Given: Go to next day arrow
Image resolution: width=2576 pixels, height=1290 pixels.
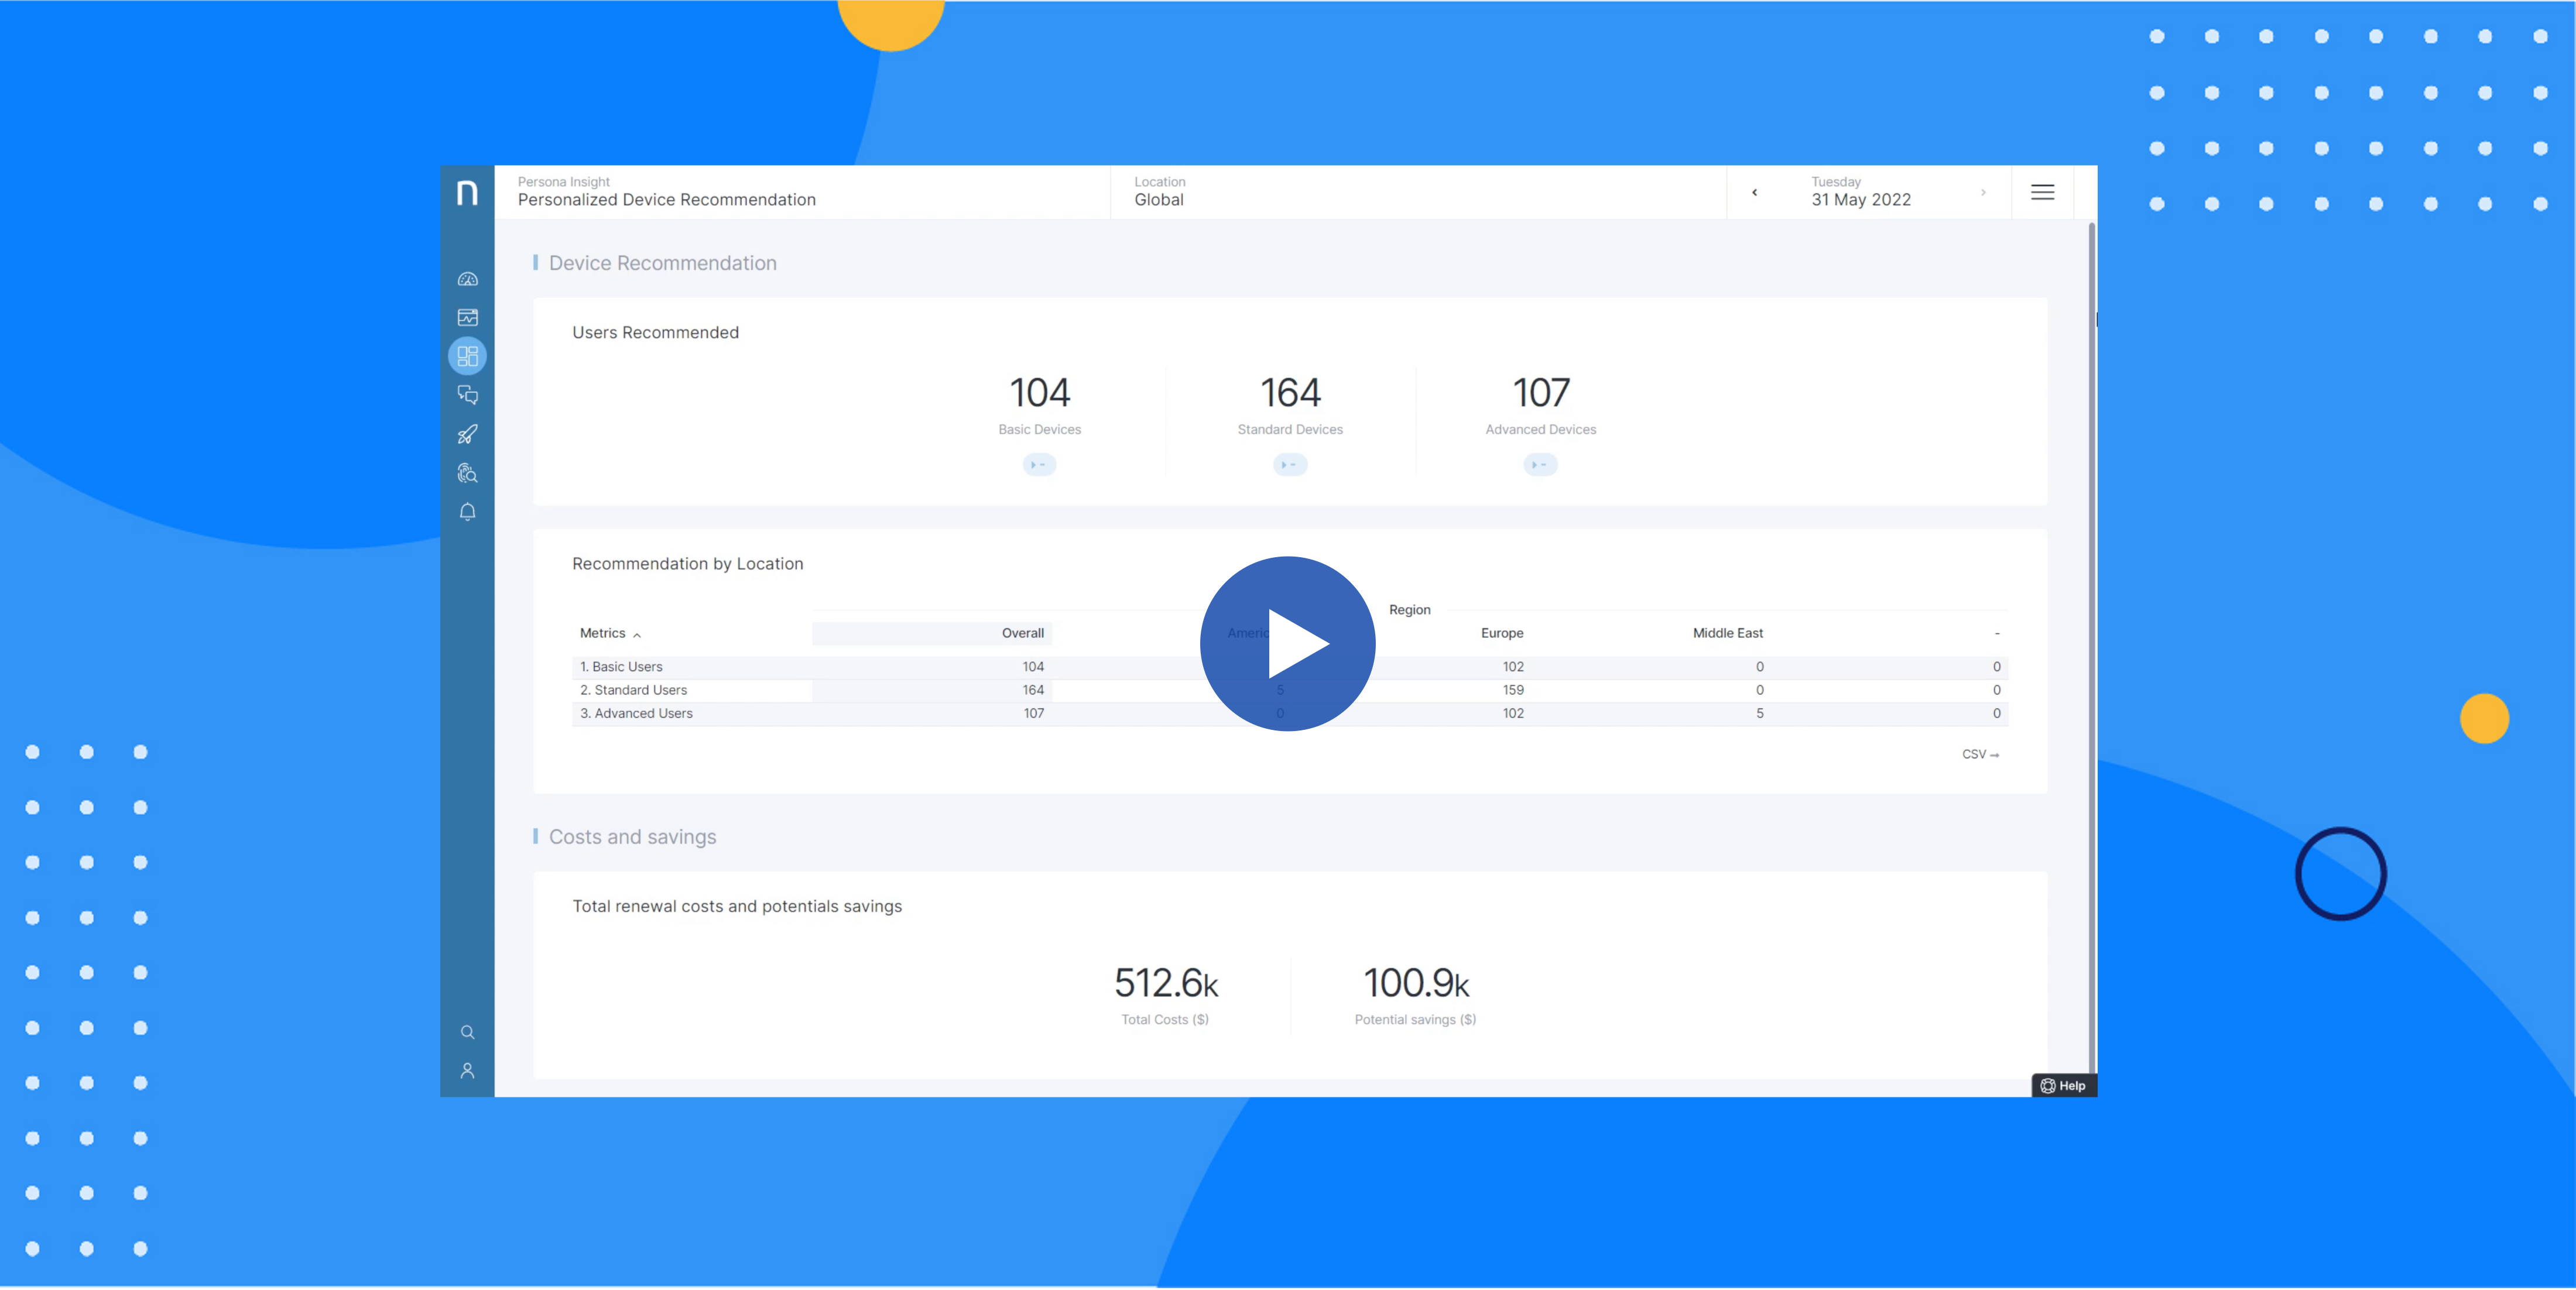Looking at the screenshot, I should point(1983,192).
